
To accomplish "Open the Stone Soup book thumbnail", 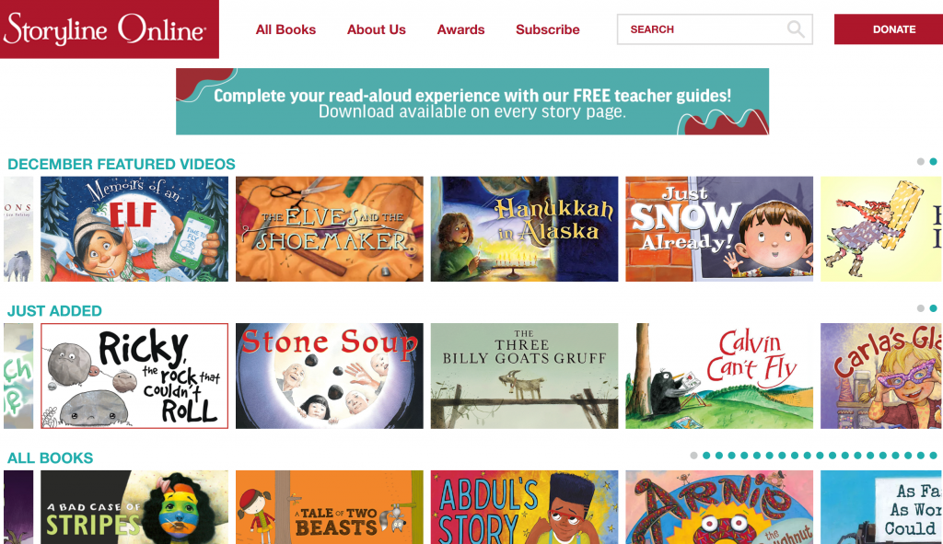I will pyautogui.click(x=330, y=376).
